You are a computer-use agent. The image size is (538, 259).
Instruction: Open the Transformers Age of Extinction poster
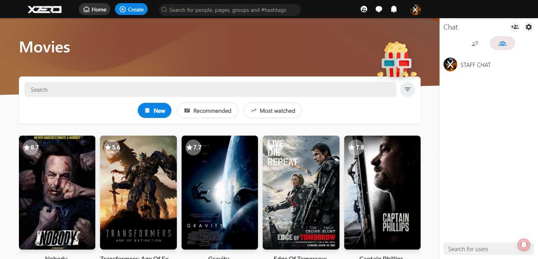[x=138, y=193]
